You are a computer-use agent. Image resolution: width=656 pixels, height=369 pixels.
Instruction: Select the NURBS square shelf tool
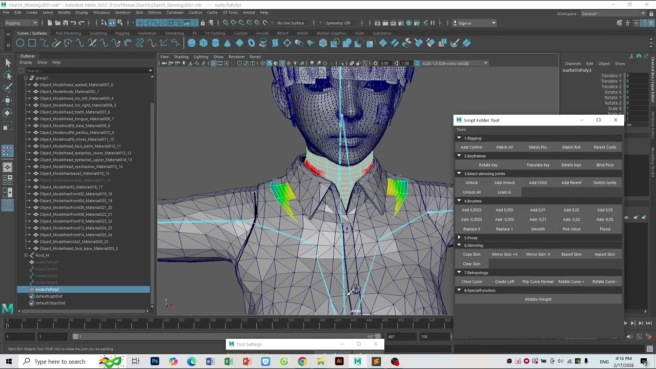(x=32, y=43)
